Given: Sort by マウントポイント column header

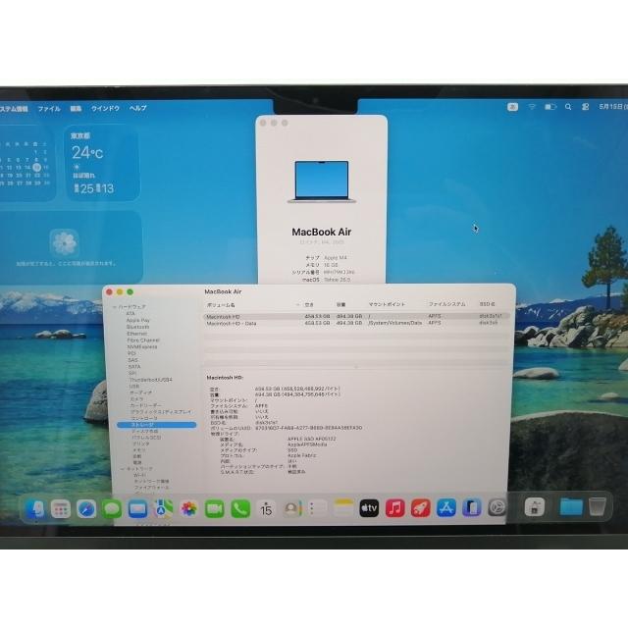Looking at the screenshot, I should click(x=387, y=304).
